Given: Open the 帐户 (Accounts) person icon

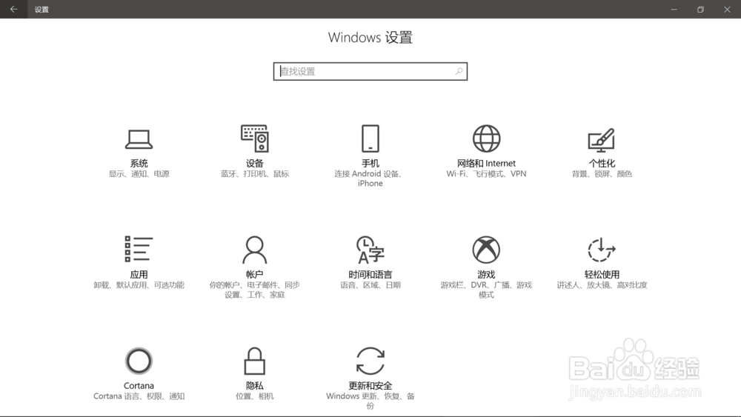Looking at the screenshot, I should click(255, 250).
